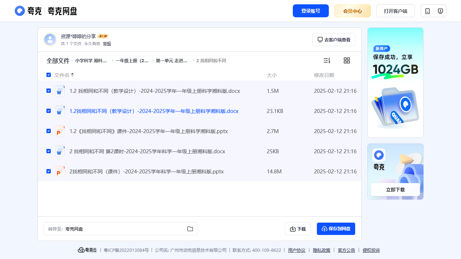Go to 一年级上册 breadcrumb
Image resolution: width=461 pixels, height=259 pixels.
click(132, 61)
